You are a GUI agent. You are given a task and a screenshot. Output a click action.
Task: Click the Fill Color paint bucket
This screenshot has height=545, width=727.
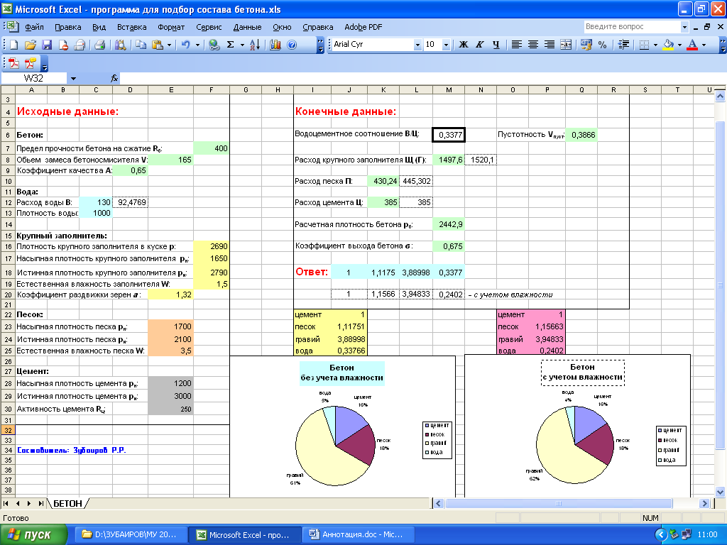pos(667,45)
